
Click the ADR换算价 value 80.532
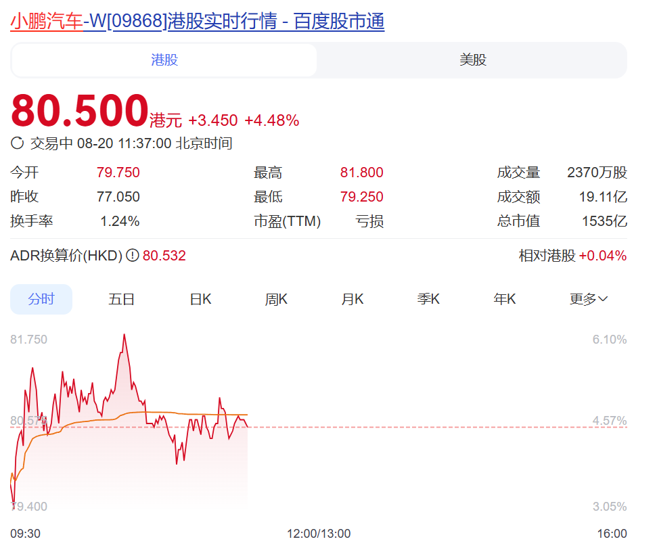pyautogui.click(x=163, y=257)
